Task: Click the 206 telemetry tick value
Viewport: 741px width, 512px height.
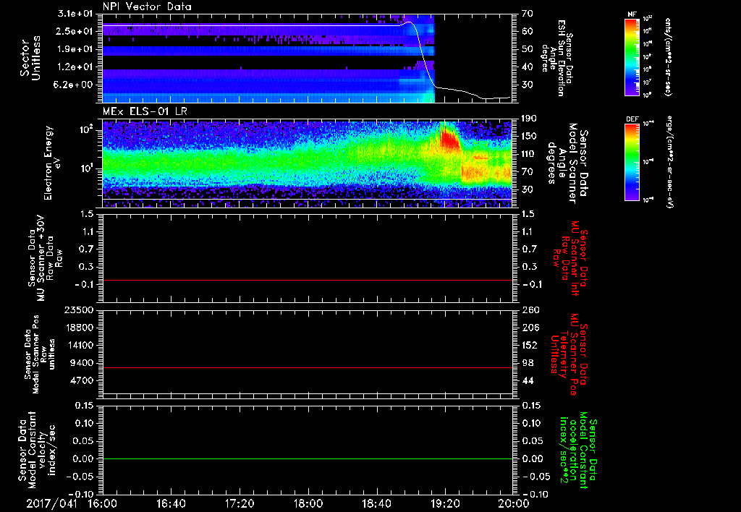Action: coord(530,328)
